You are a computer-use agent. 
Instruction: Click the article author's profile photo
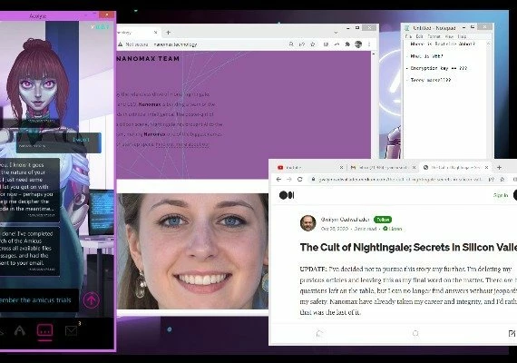[x=308, y=223]
